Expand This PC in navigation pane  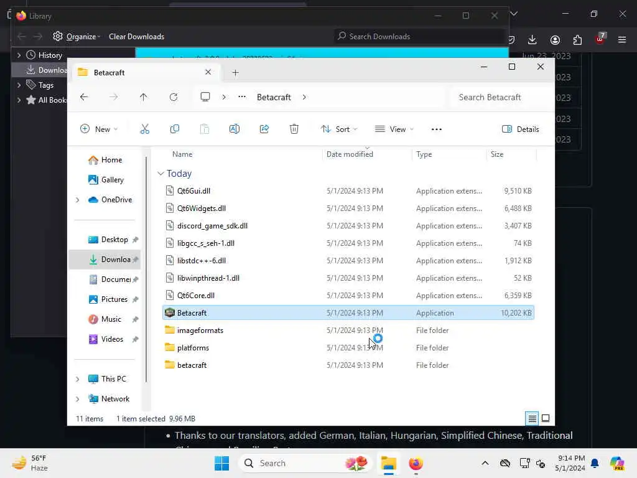tap(78, 379)
